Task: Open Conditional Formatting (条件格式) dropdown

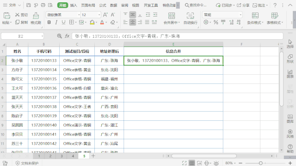Action: point(255,18)
